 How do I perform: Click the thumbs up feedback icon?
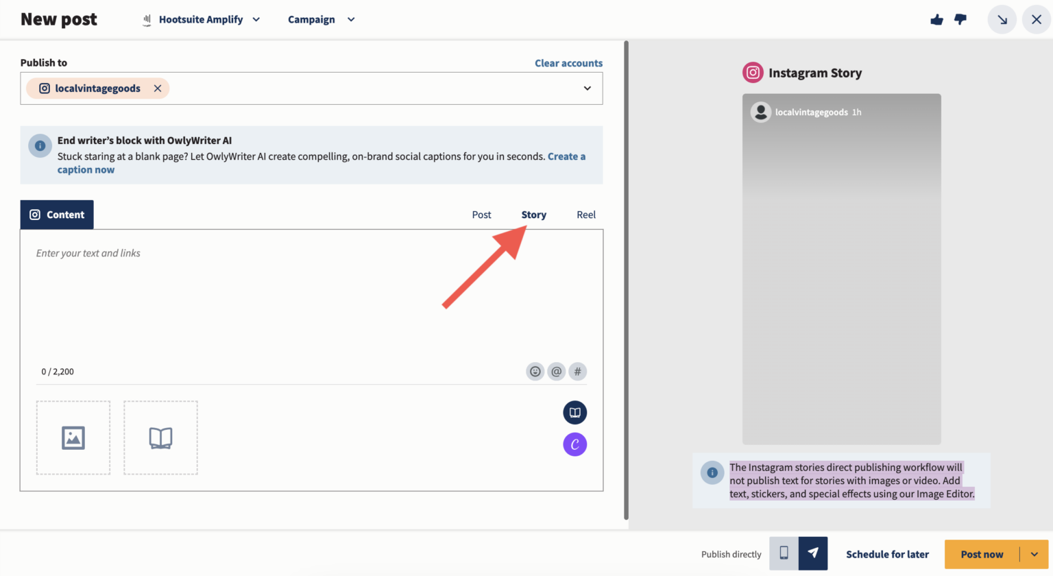[936, 20]
